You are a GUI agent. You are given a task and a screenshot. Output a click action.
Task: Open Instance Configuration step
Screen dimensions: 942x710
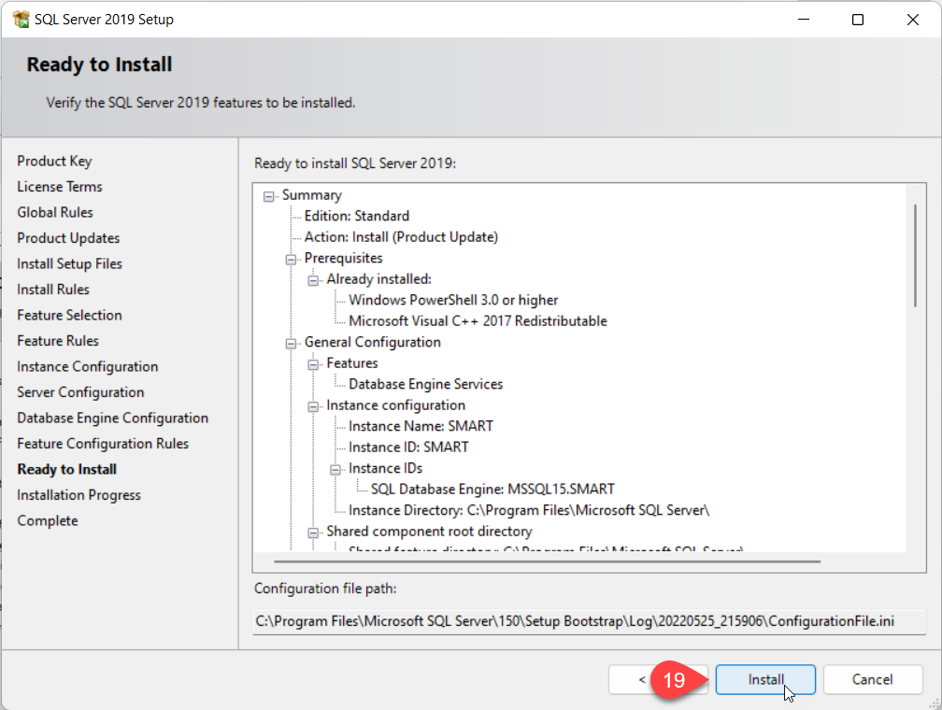coord(88,367)
